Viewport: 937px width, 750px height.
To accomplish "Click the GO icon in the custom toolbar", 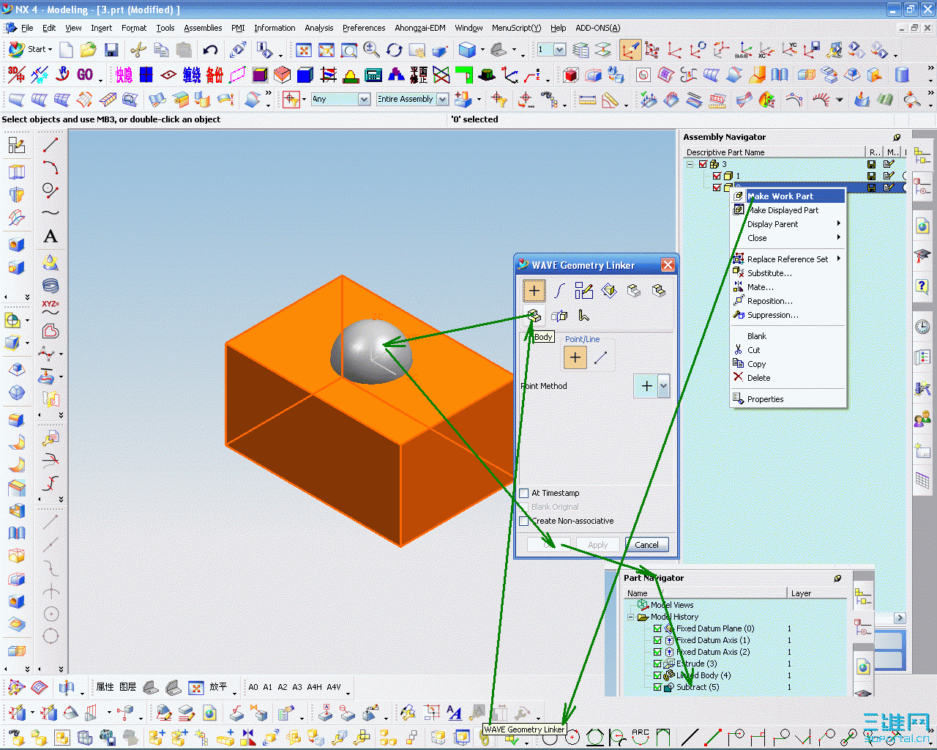I will pyautogui.click(x=85, y=75).
